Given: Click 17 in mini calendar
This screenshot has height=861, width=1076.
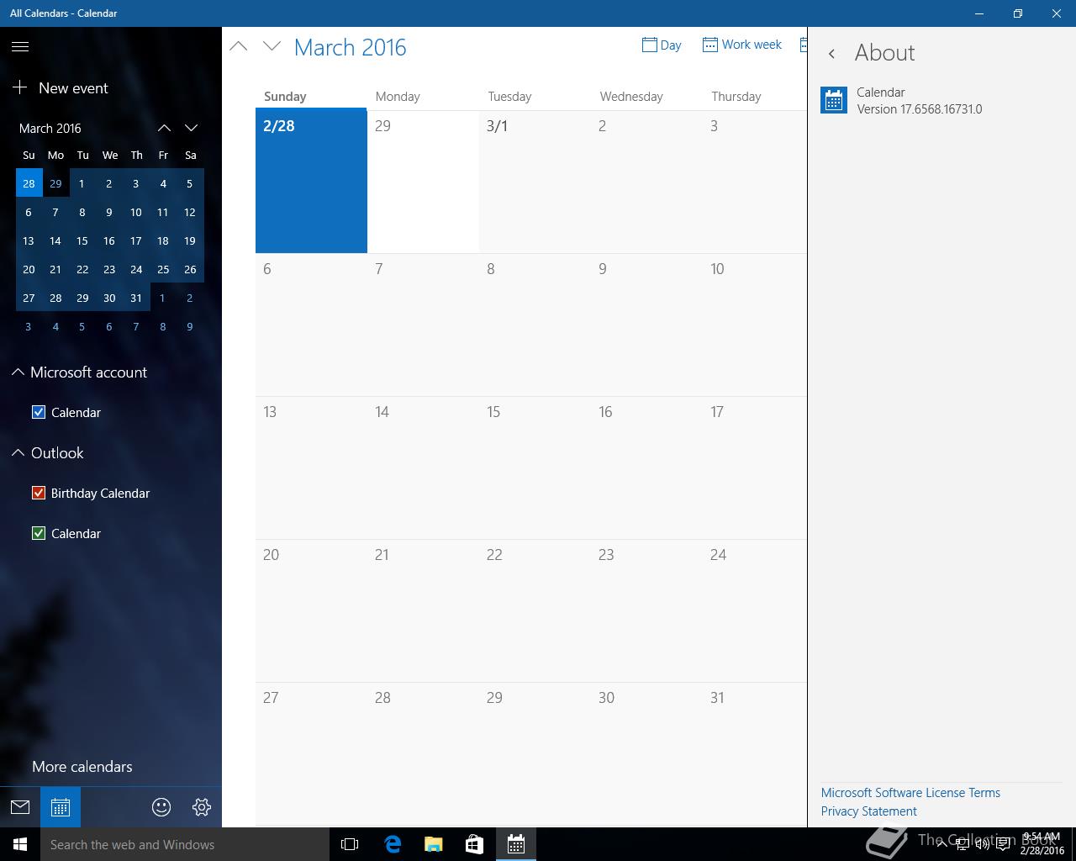Looking at the screenshot, I should (136, 240).
